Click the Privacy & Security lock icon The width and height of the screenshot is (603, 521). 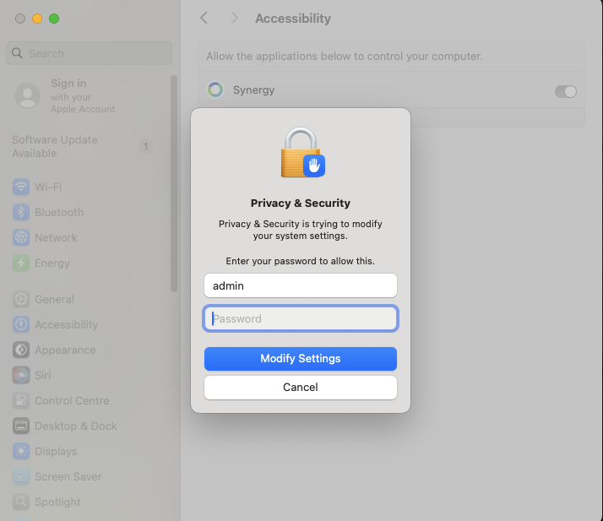tap(301, 153)
